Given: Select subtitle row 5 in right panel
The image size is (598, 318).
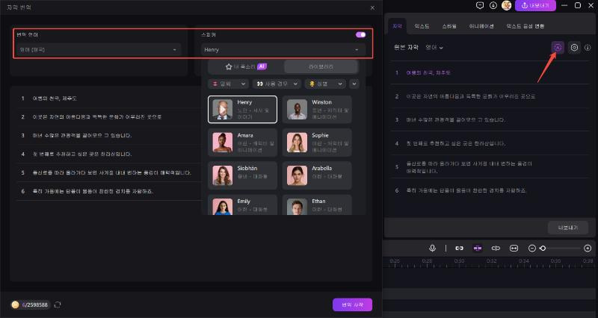Looking at the screenshot, I should pos(490,166).
